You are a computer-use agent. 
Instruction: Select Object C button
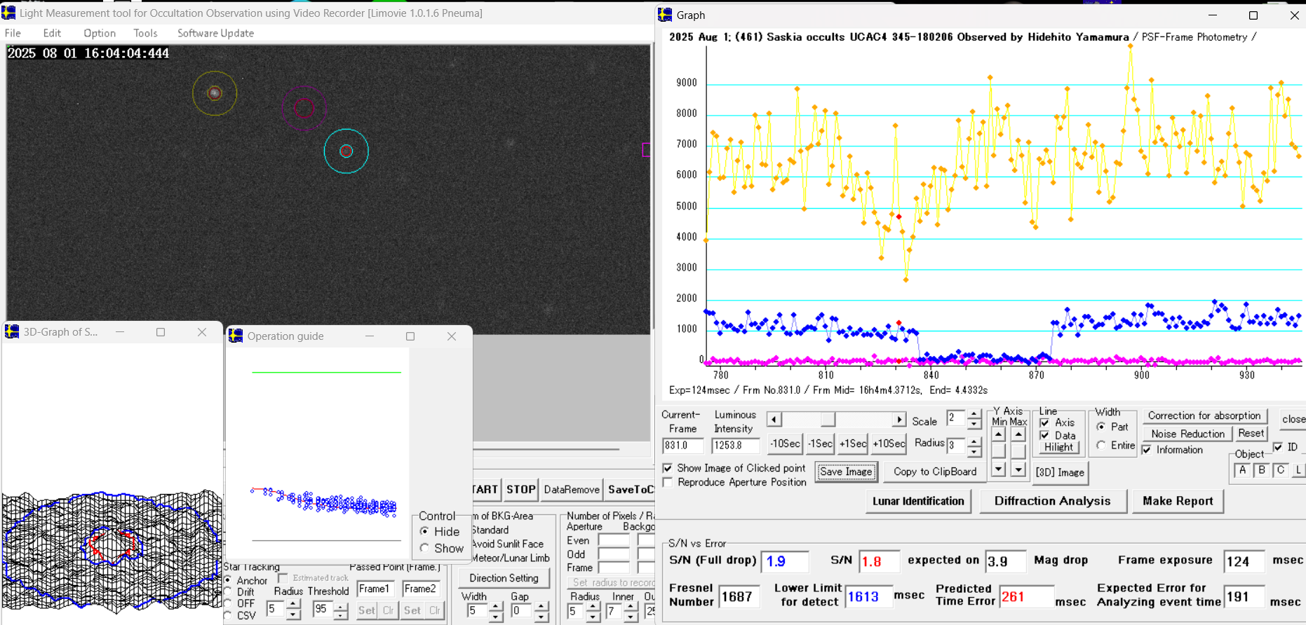[1280, 470]
